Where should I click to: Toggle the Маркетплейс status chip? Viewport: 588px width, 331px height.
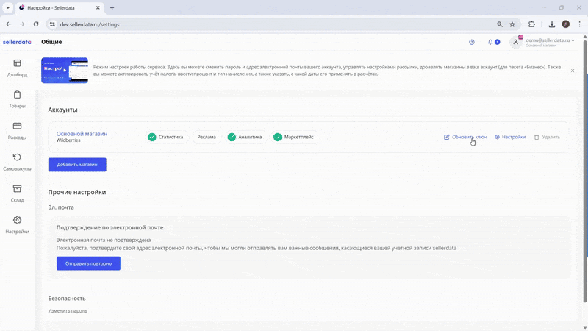(295, 137)
